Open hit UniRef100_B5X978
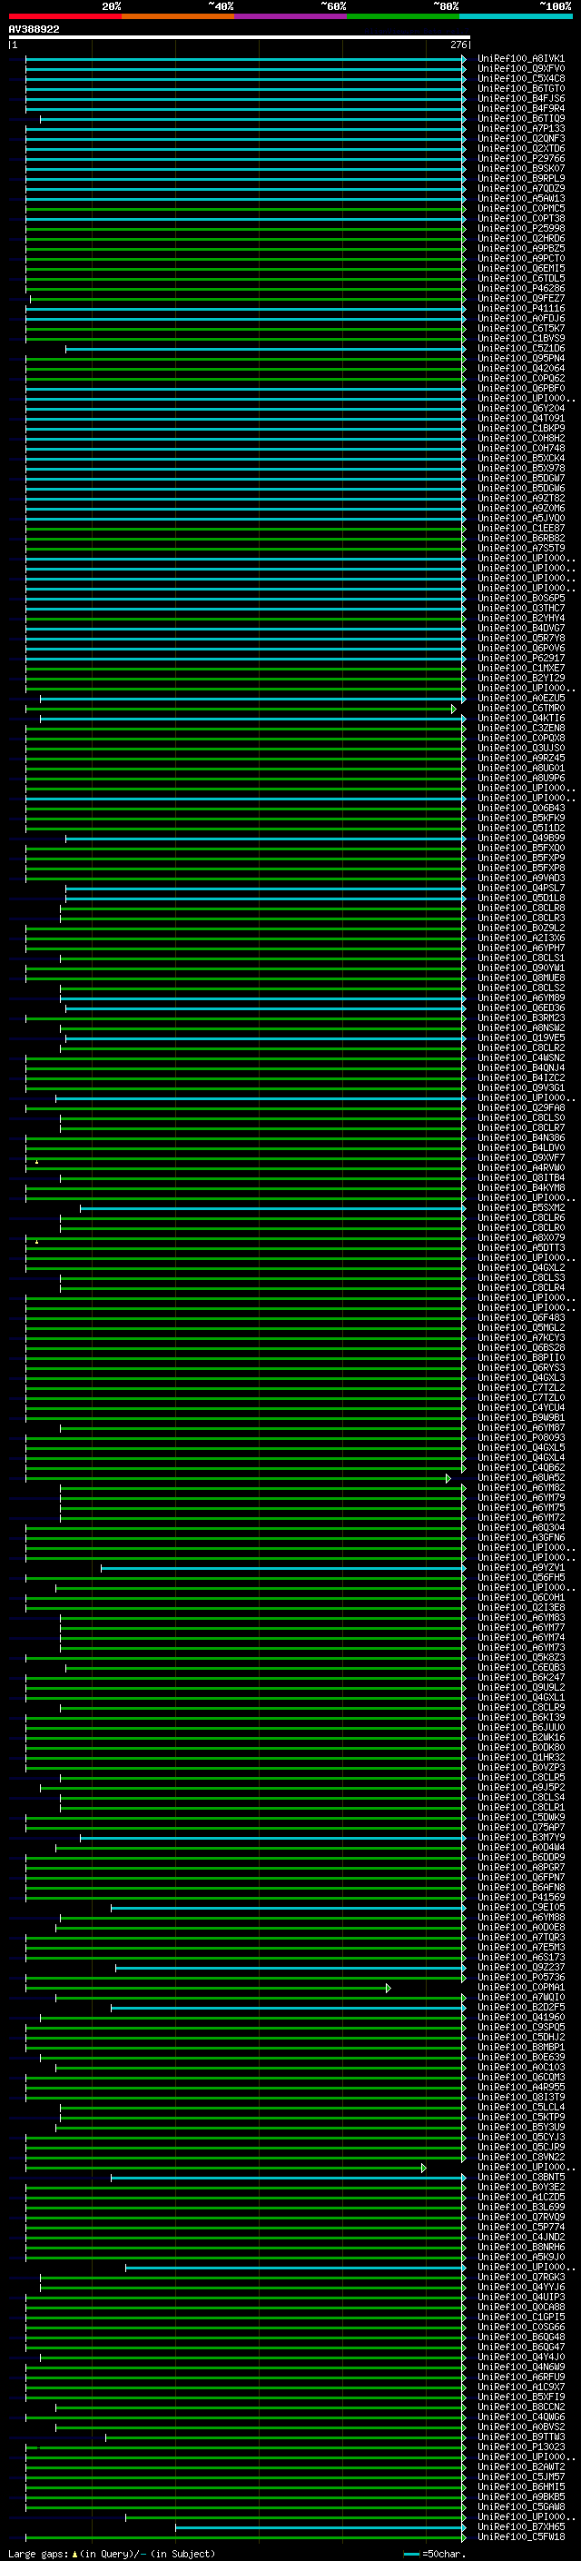Screen dimensions: 581x2561 [x=521, y=468]
